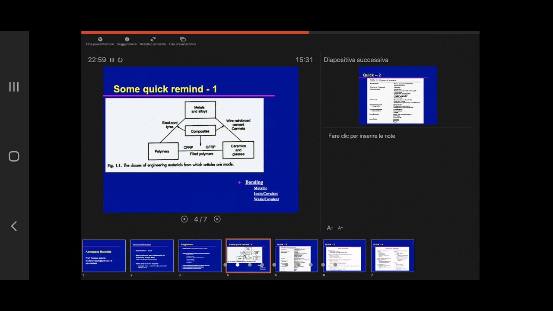The width and height of the screenshot is (553, 311).
Task: Tap Android back button
Action: coord(14,226)
